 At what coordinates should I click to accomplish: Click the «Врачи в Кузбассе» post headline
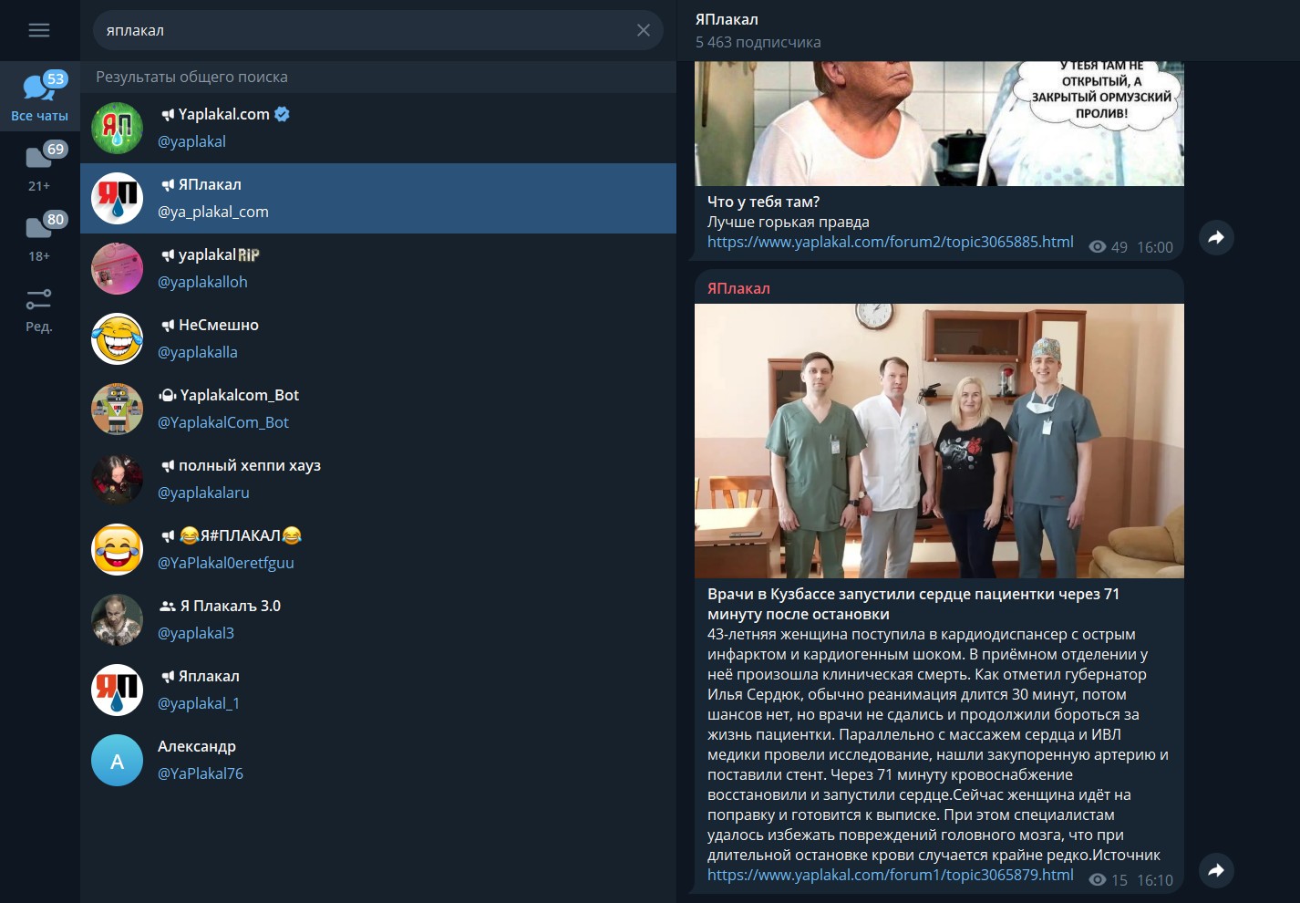tap(913, 604)
